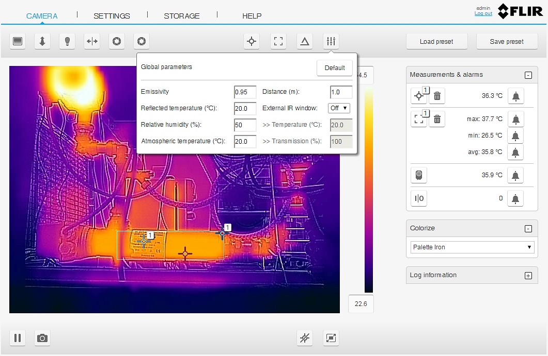This screenshot has height=356, width=548.
Task: Toggle alarm bell for box avg temperature
Action: click(515, 152)
